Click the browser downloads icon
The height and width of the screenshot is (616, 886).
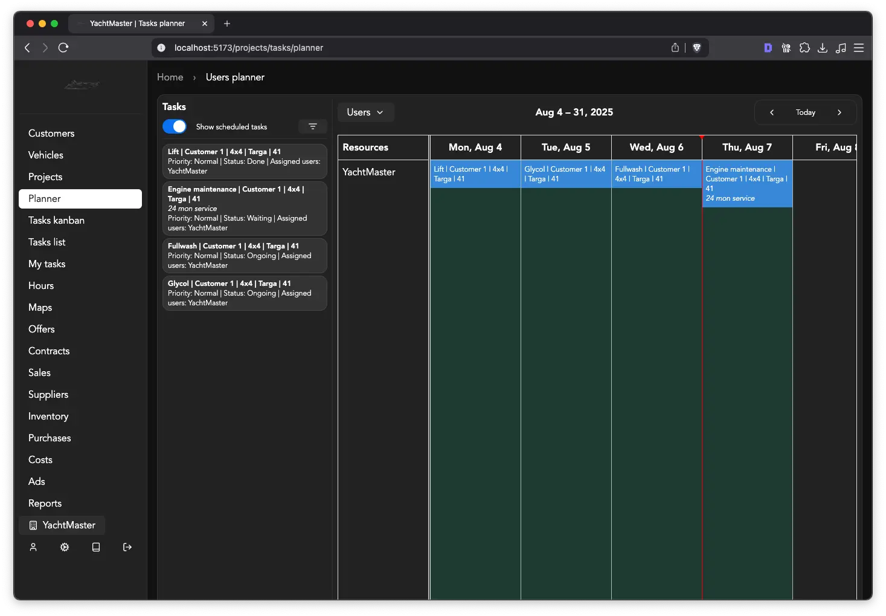pyautogui.click(x=822, y=48)
